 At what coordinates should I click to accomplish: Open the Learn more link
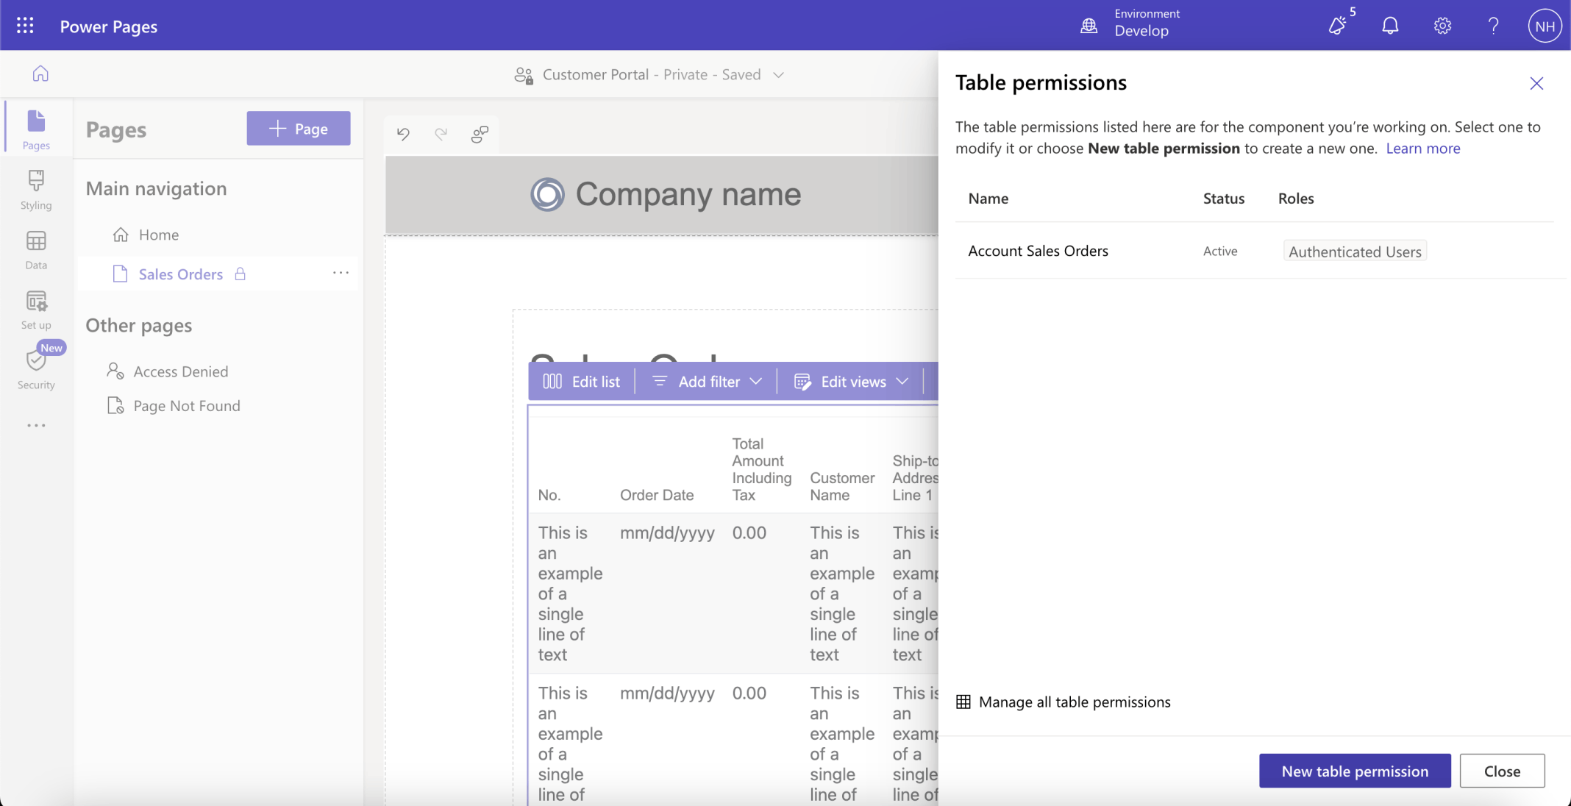[x=1422, y=149]
